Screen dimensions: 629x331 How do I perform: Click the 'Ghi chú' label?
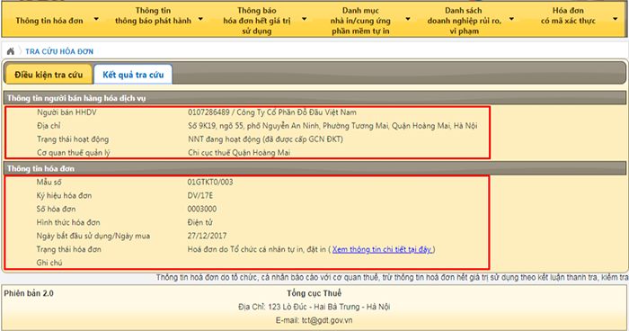49,263
